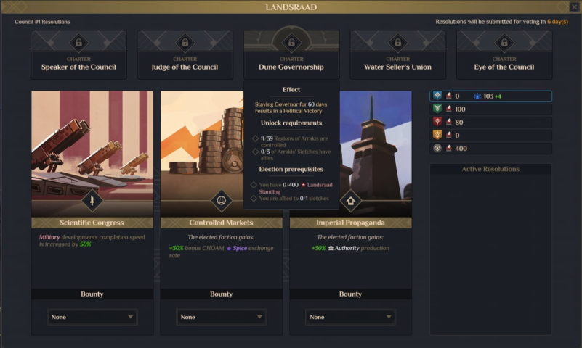Image resolution: width=582 pixels, height=348 pixels.
Task: Expand the Bounty dropdown under Imperial Propaganda
Action: [x=350, y=317]
